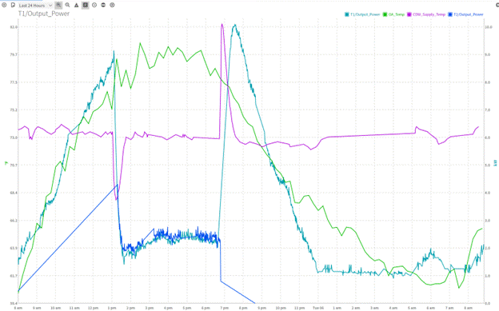
Task: Click the OA_Temp legend label
Action: coord(397,14)
